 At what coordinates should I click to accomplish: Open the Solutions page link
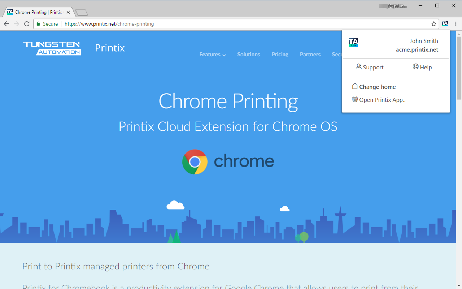click(248, 54)
